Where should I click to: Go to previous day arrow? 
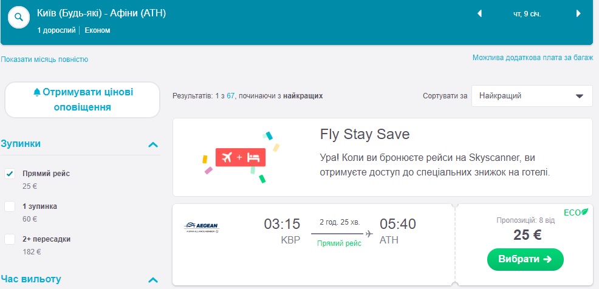tap(479, 13)
